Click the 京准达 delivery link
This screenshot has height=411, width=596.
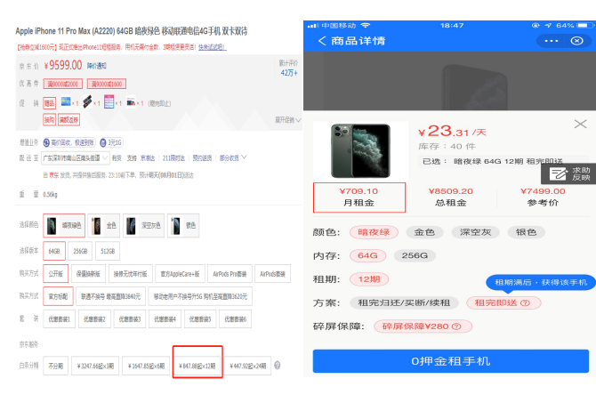pyautogui.click(x=148, y=157)
